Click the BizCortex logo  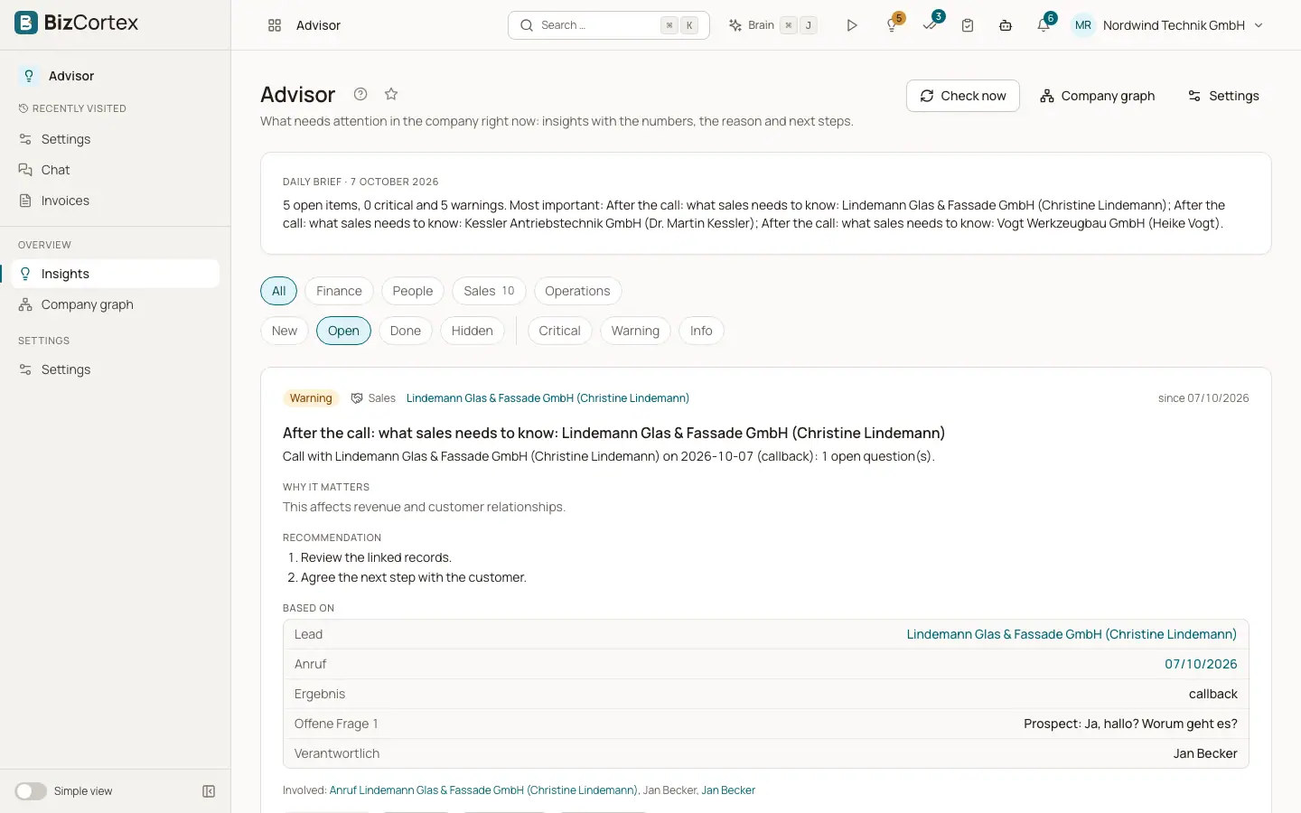pos(77,23)
